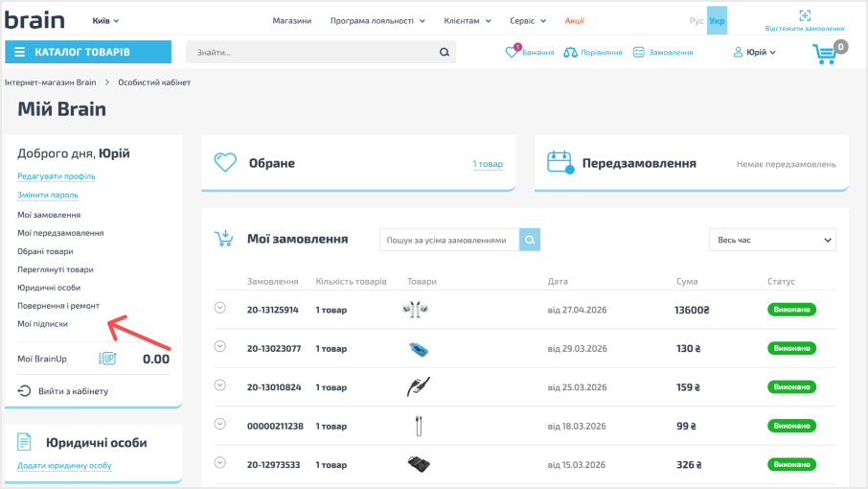This screenshot has height=489, width=868.
Task: Open the Програма лояльності menu
Action: [377, 20]
